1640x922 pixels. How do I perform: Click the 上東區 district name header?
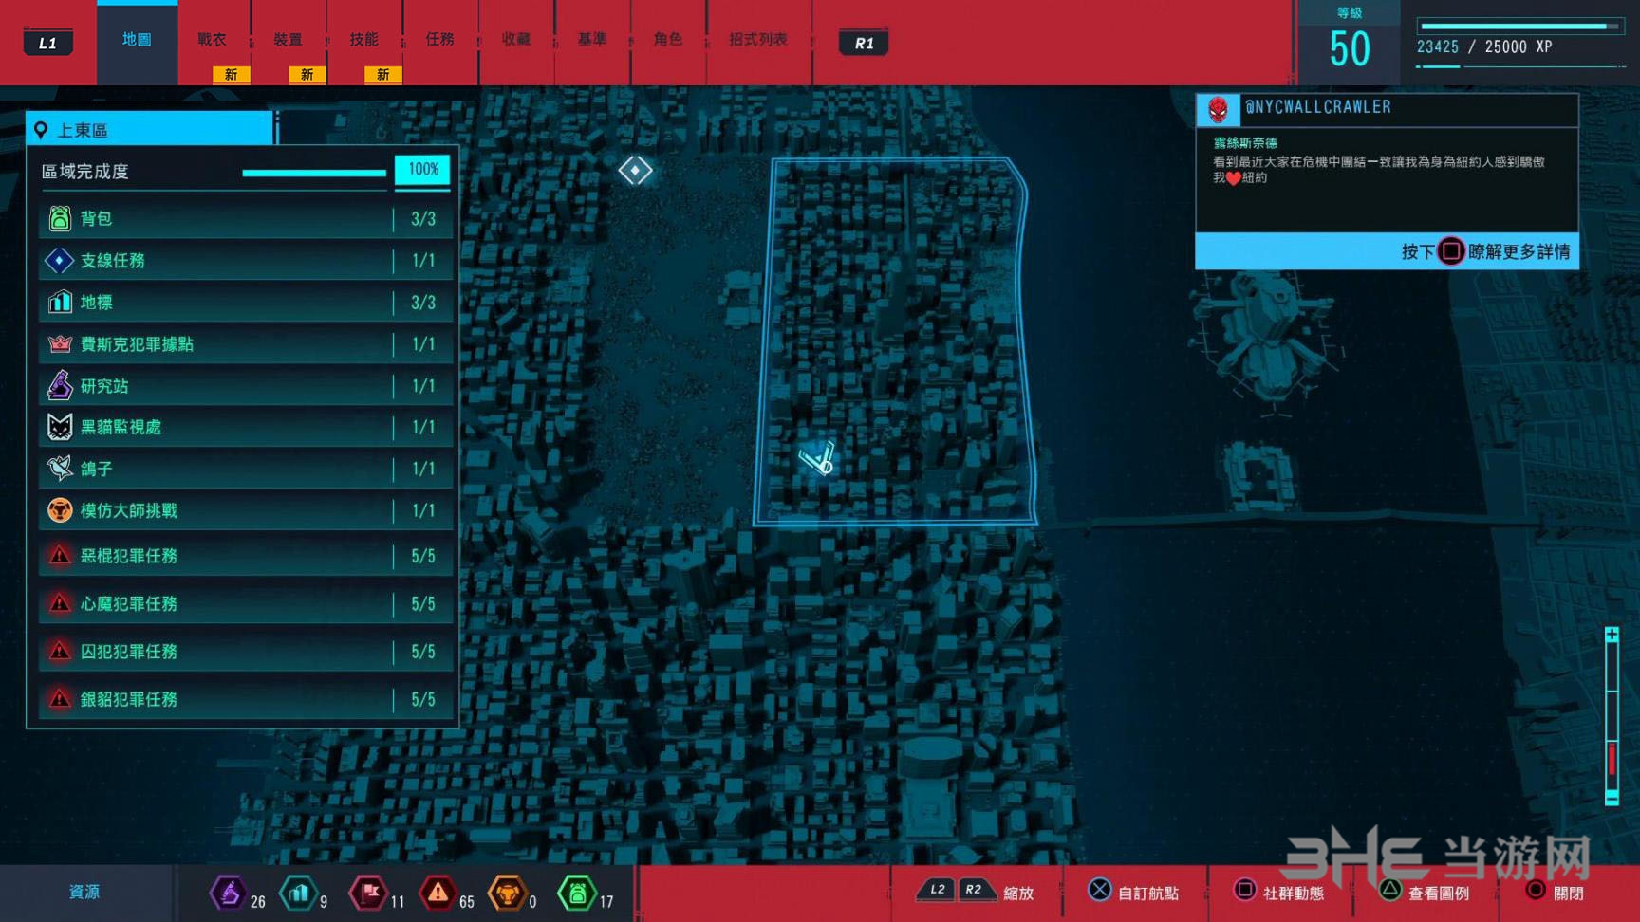point(150,129)
